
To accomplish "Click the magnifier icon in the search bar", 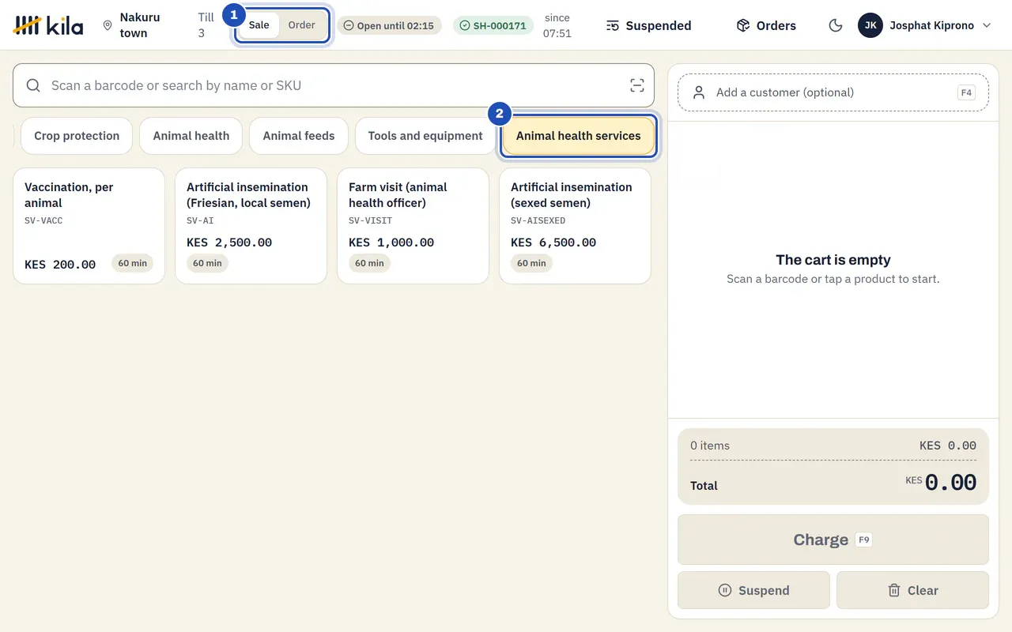I will (x=33, y=85).
